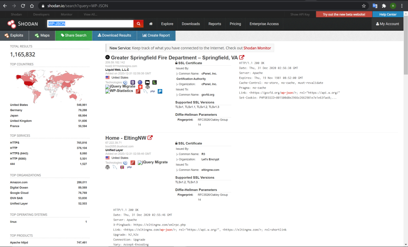Click blue 'P' technology icon

pyautogui.click(x=160, y=91)
